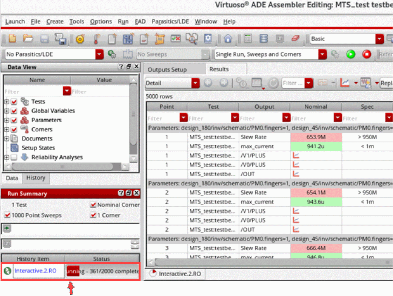Click waveform icon for point 2 /V0/PLUS
393x296 pixels.
tap(296, 220)
